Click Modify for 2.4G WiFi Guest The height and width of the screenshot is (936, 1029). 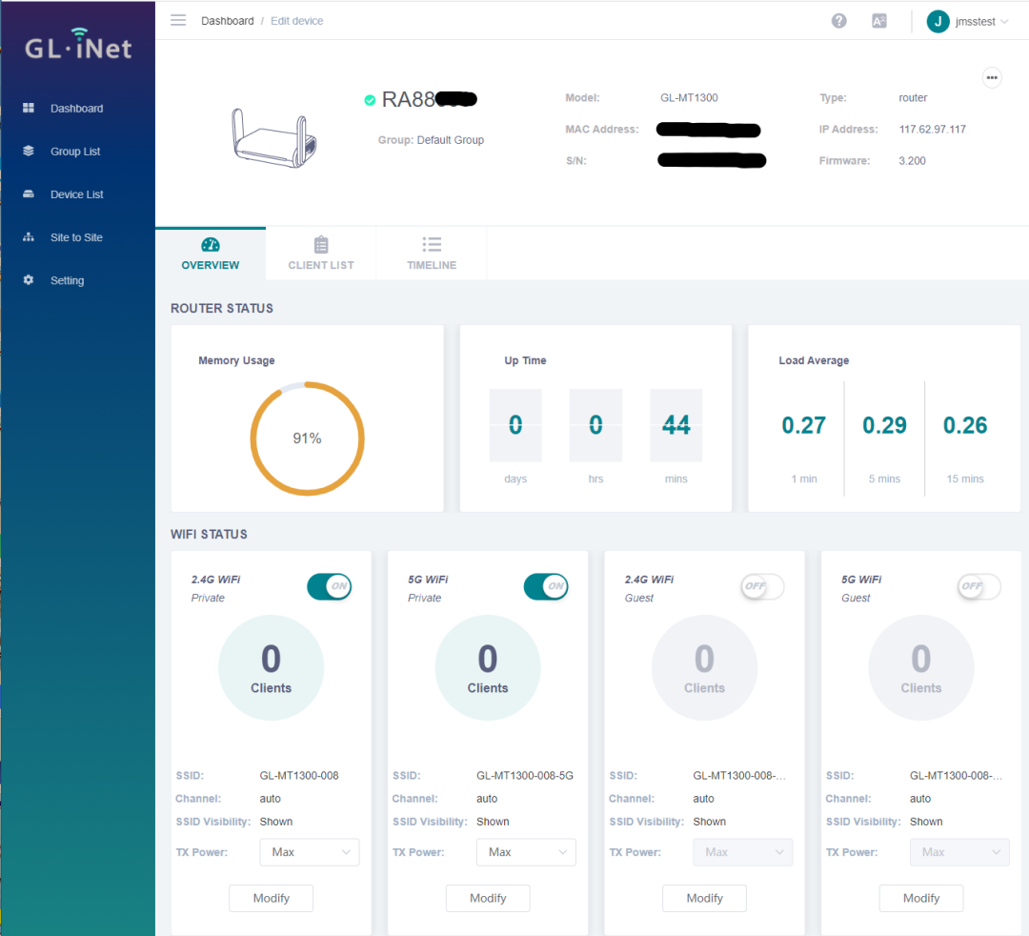pos(704,898)
